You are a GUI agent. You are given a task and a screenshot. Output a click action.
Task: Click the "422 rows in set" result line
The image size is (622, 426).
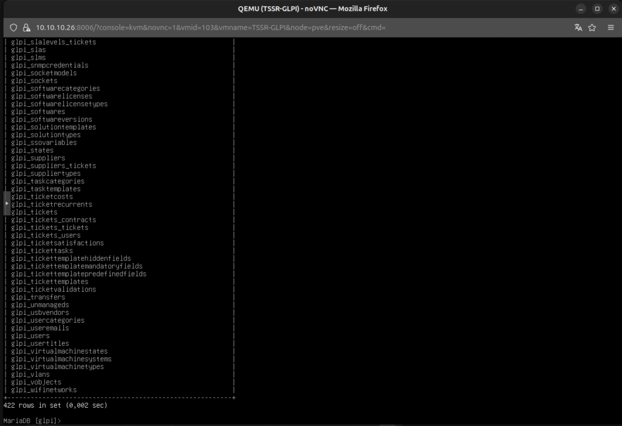(55, 405)
